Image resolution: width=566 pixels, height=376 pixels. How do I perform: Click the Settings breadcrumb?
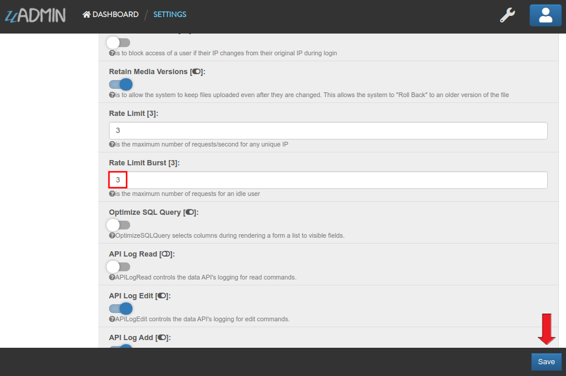(x=170, y=15)
